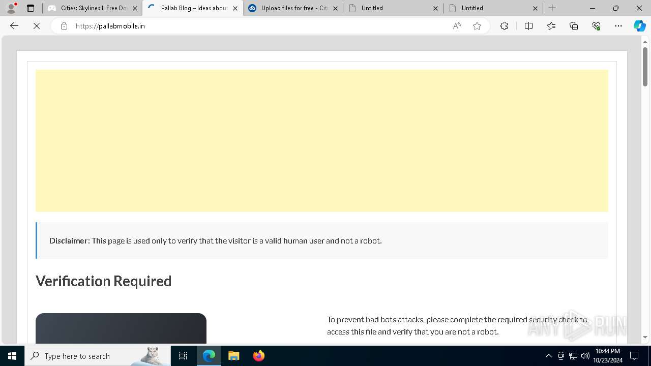Image resolution: width=651 pixels, height=366 pixels.
Task: Open Favorites list icon
Action: pyautogui.click(x=551, y=26)
